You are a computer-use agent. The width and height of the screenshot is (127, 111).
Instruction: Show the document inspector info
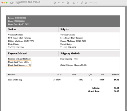(55, 3)
